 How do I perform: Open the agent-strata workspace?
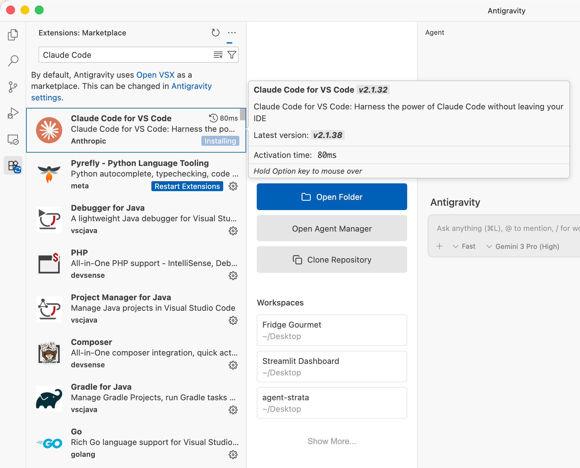332,403
